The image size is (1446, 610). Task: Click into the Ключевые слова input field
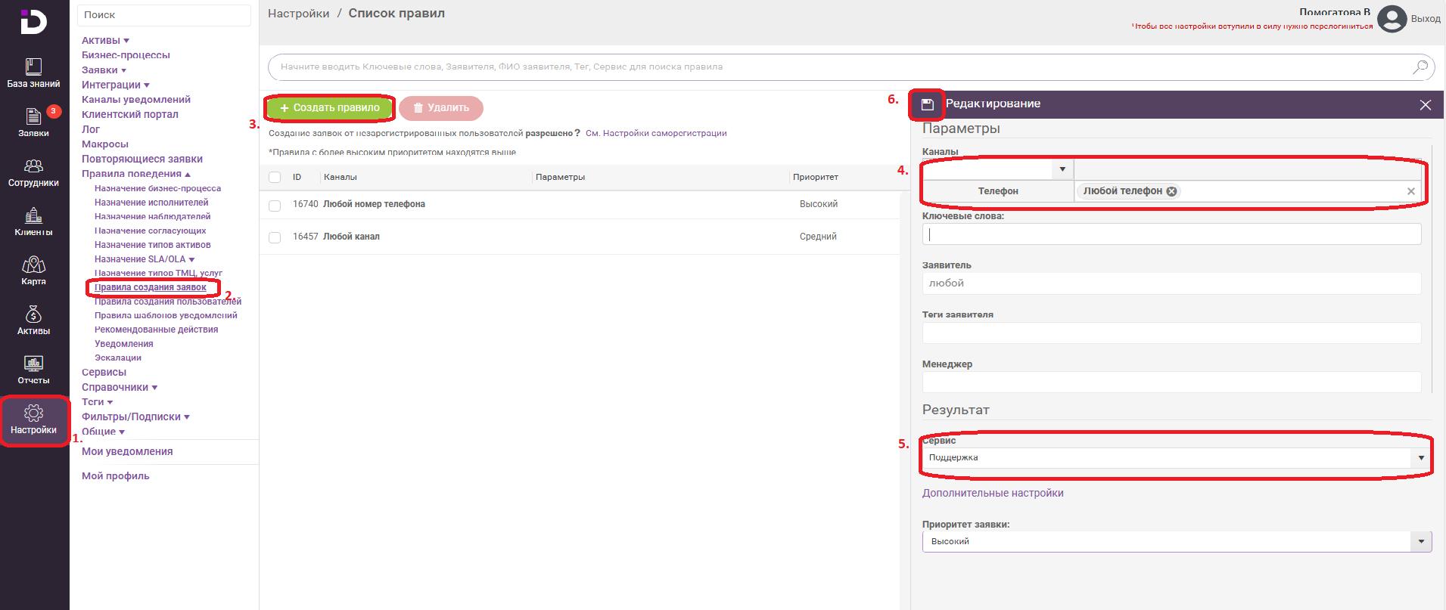tap(1171, 234)
